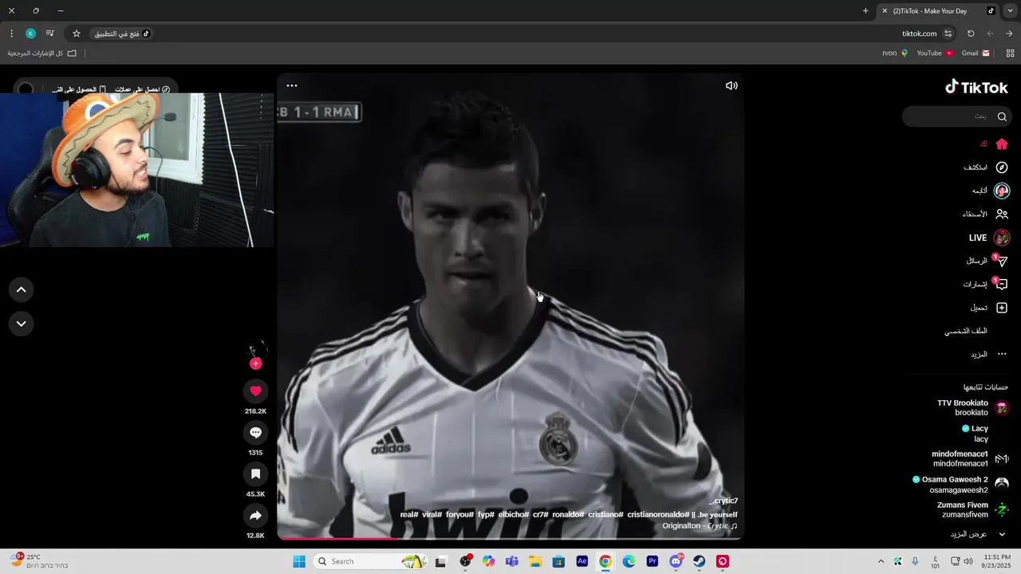The image size is (1021, 574).
Task: Open Steam from the taskbar
Action: (700, 561)
